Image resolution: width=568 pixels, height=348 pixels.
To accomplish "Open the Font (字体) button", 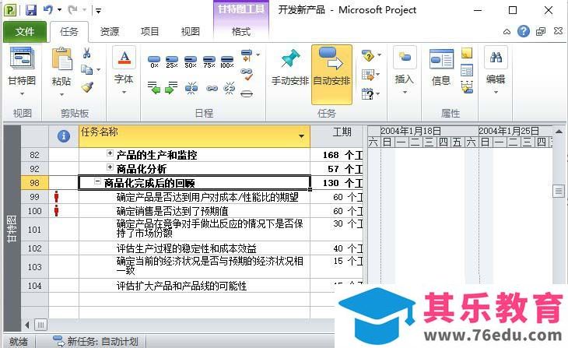I will tap(124, 70).
